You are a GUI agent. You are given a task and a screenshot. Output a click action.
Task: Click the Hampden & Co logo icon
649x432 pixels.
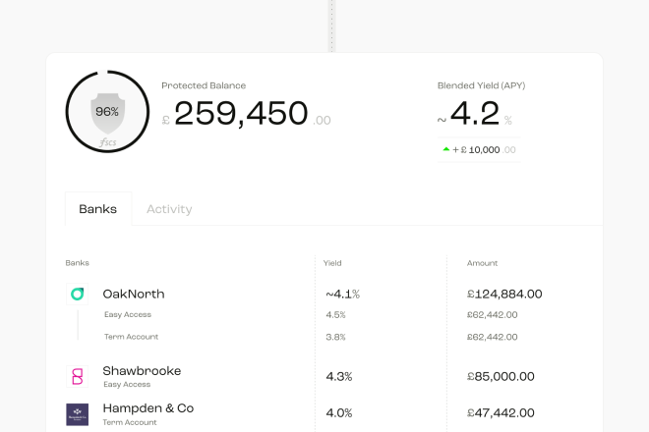click(77, 414)
